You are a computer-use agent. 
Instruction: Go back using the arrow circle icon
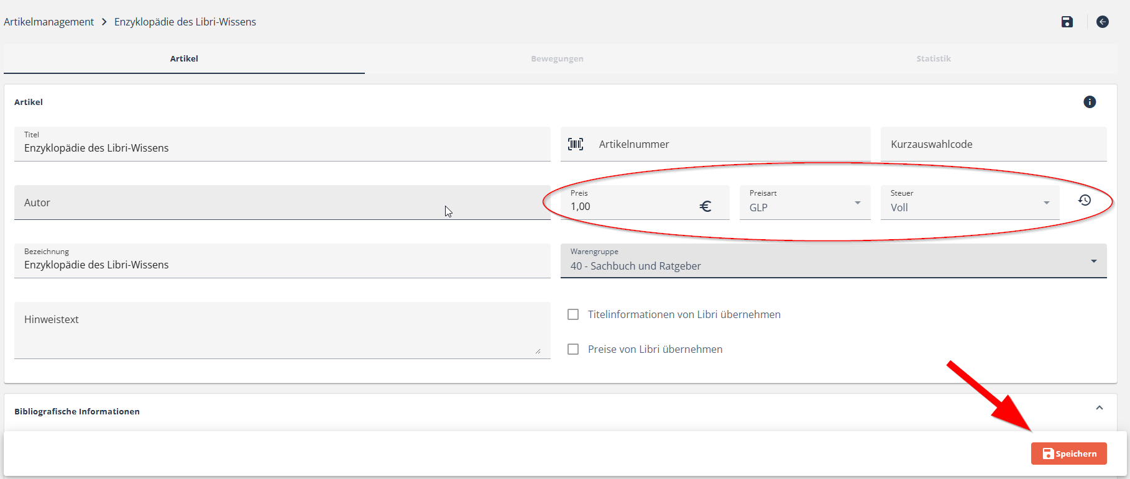coord(1103,22)
